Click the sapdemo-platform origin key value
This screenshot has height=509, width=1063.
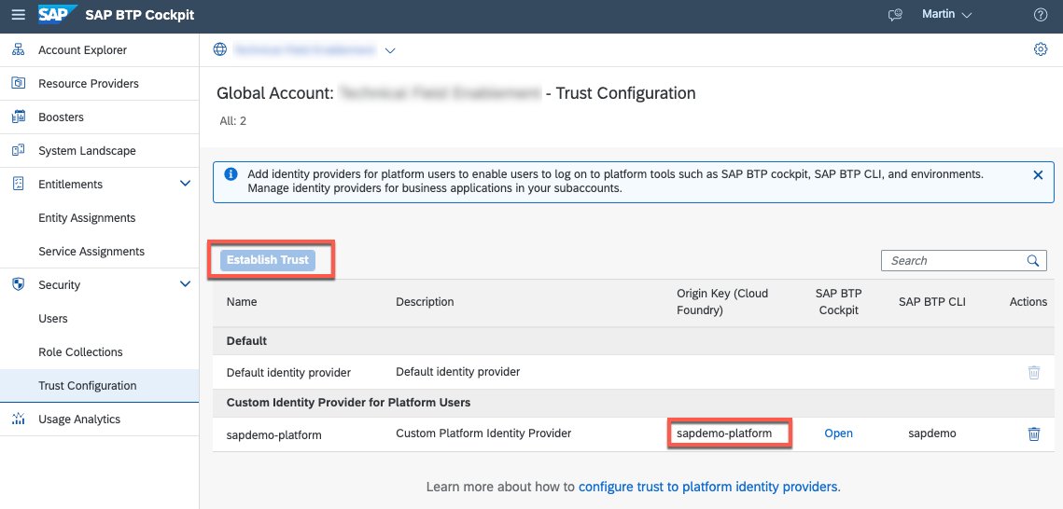724,433
